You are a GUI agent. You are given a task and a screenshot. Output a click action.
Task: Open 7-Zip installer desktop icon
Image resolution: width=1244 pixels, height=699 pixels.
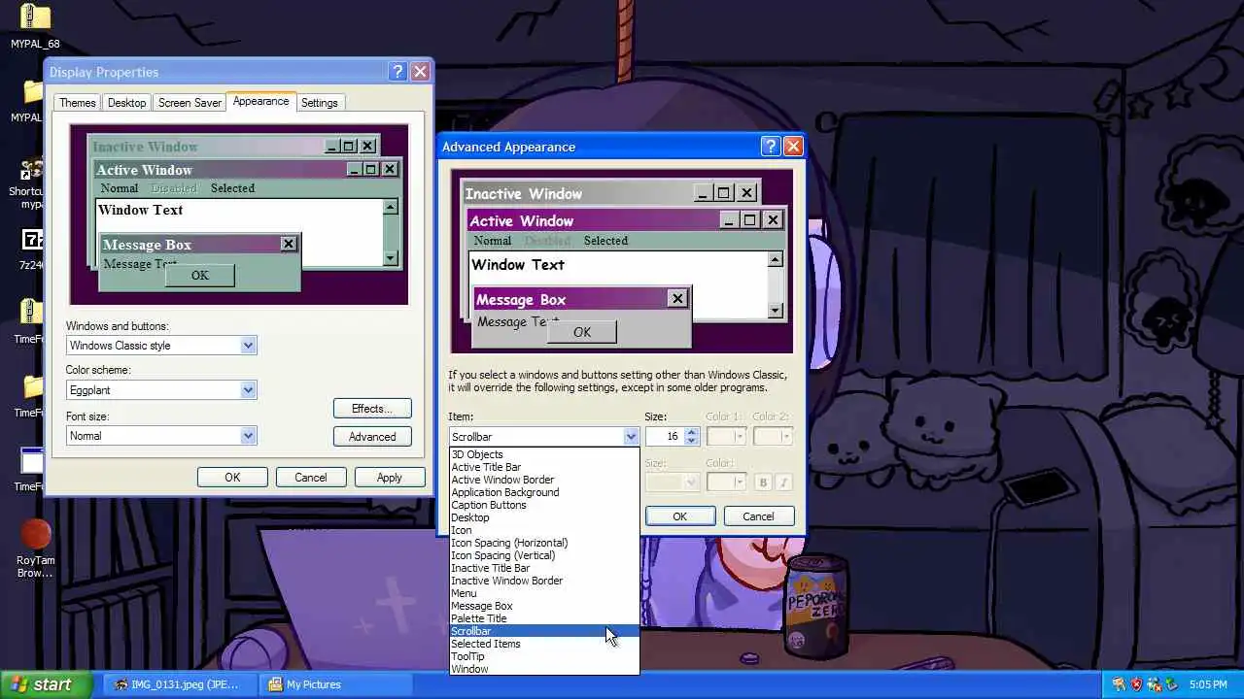tap(32, 248)
